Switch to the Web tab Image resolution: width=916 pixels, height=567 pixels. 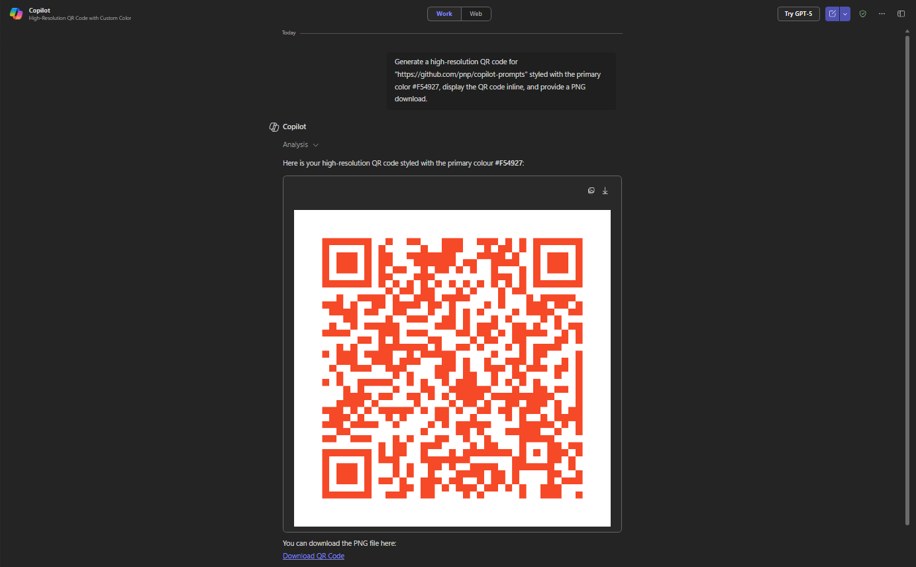click(x=476, y=14)
